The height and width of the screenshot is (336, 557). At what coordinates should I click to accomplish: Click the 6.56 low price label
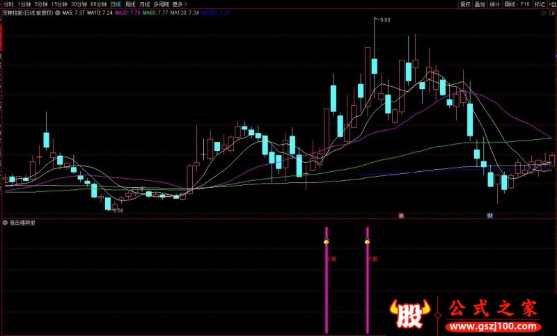coord(118,210)
